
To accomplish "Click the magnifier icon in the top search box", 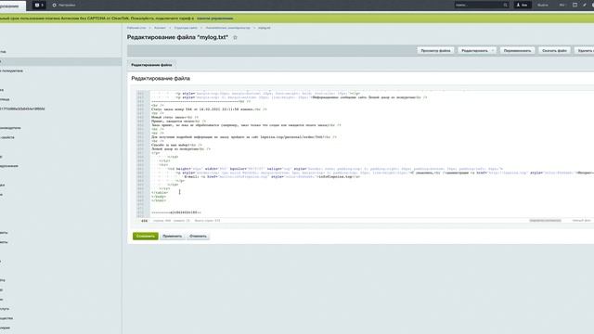I will [x=505, y=6].
